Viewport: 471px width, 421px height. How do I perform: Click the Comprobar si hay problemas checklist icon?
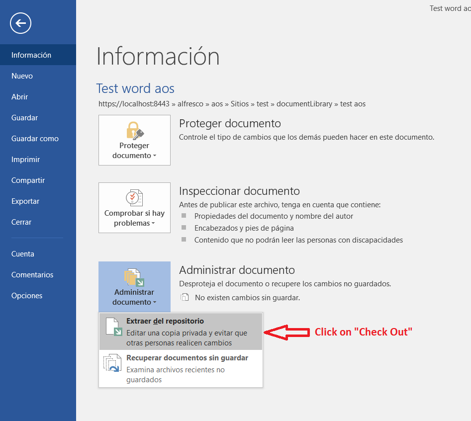[x=134, y=197]
